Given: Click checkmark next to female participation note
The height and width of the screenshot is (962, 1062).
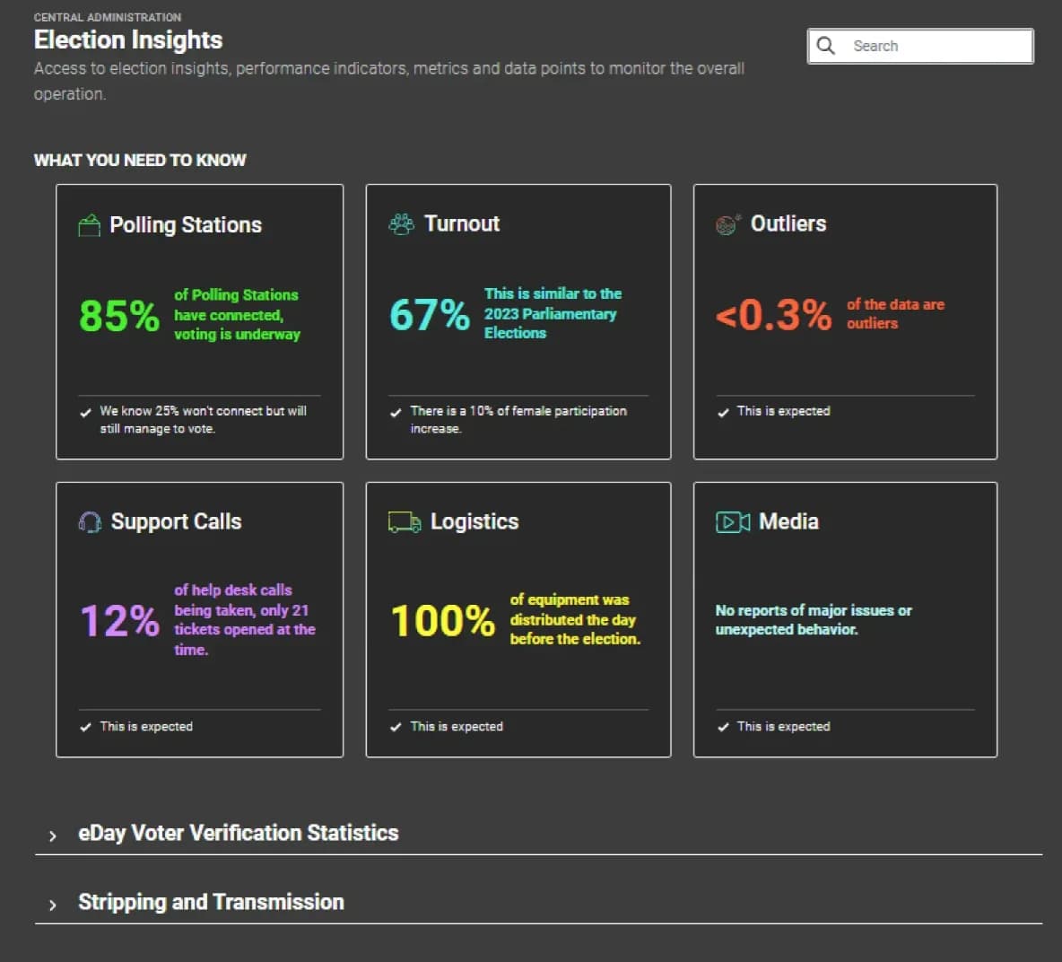Looking at the screenshot, I should (x=396, y=413).
